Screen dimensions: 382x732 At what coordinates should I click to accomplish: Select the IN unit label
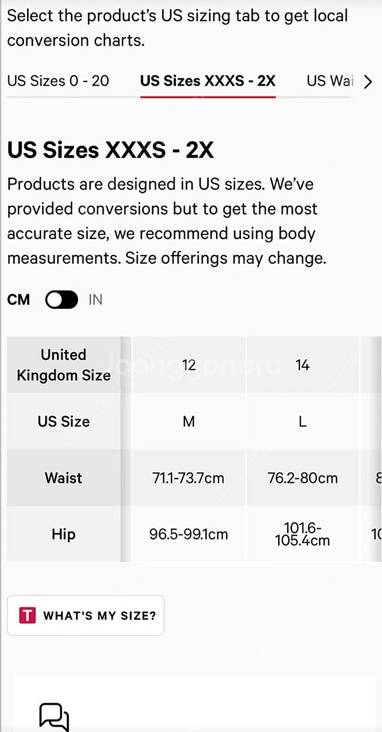click(95, 300)
